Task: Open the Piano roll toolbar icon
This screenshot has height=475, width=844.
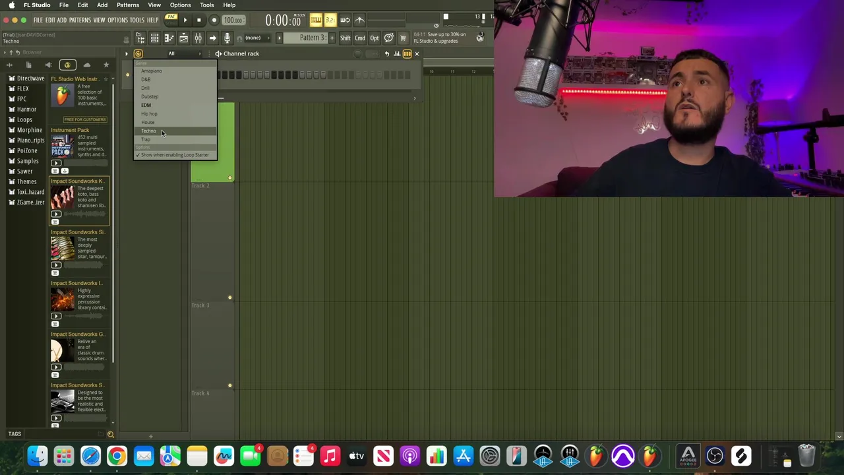Action: [169, 38]
